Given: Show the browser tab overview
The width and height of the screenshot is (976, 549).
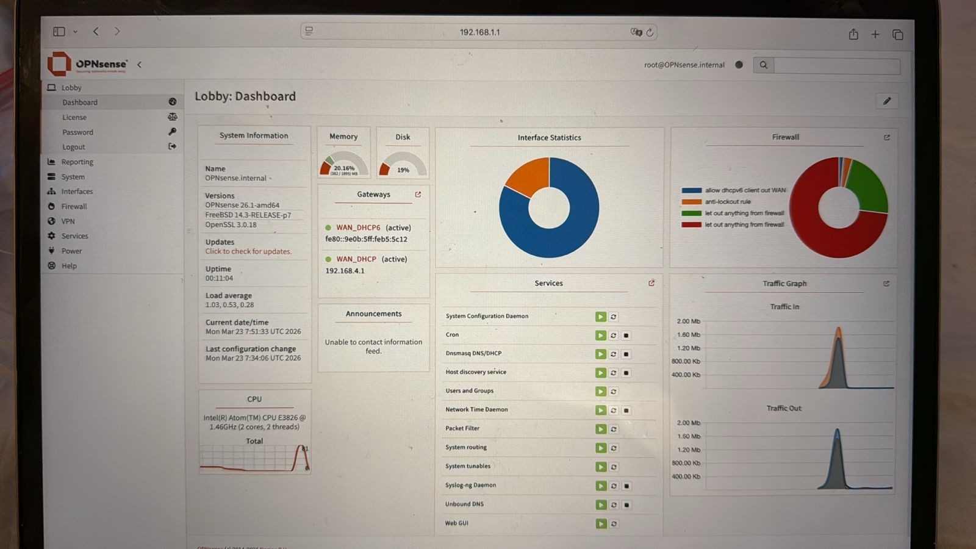Looking at the screenshot, I should pyautogui.click(x=897, y=35).
